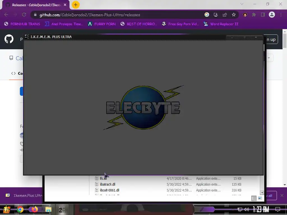Open the Ikemen.Plus.Ultra download item
Screen dimensions: 287x215
24,195
